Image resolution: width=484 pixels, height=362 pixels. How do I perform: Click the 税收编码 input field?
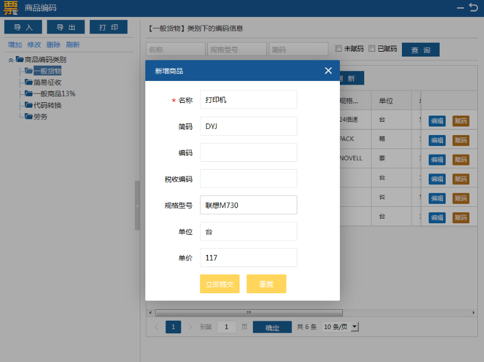click(248, 179)
